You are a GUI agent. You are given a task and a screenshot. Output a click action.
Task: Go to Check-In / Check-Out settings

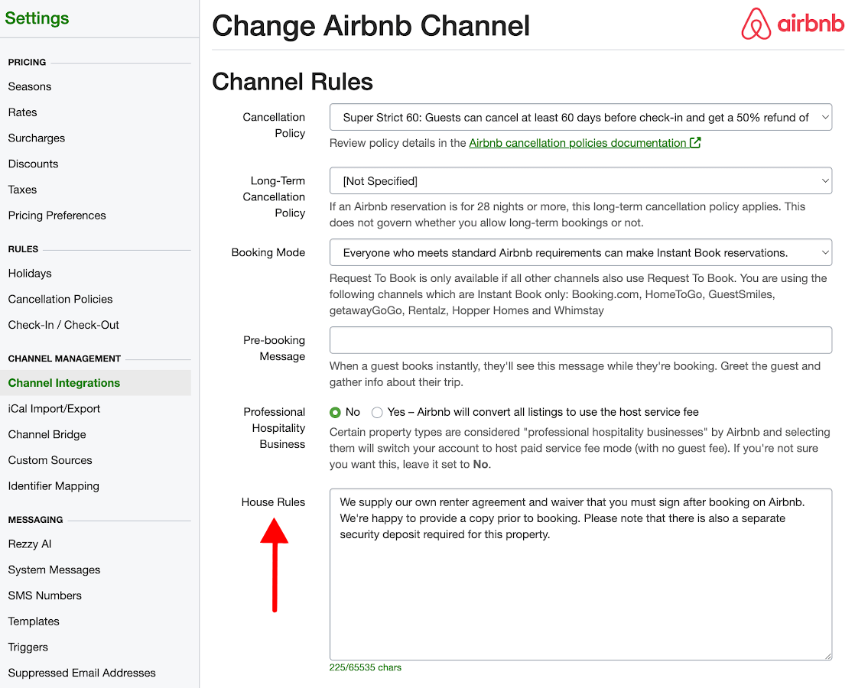63,325
